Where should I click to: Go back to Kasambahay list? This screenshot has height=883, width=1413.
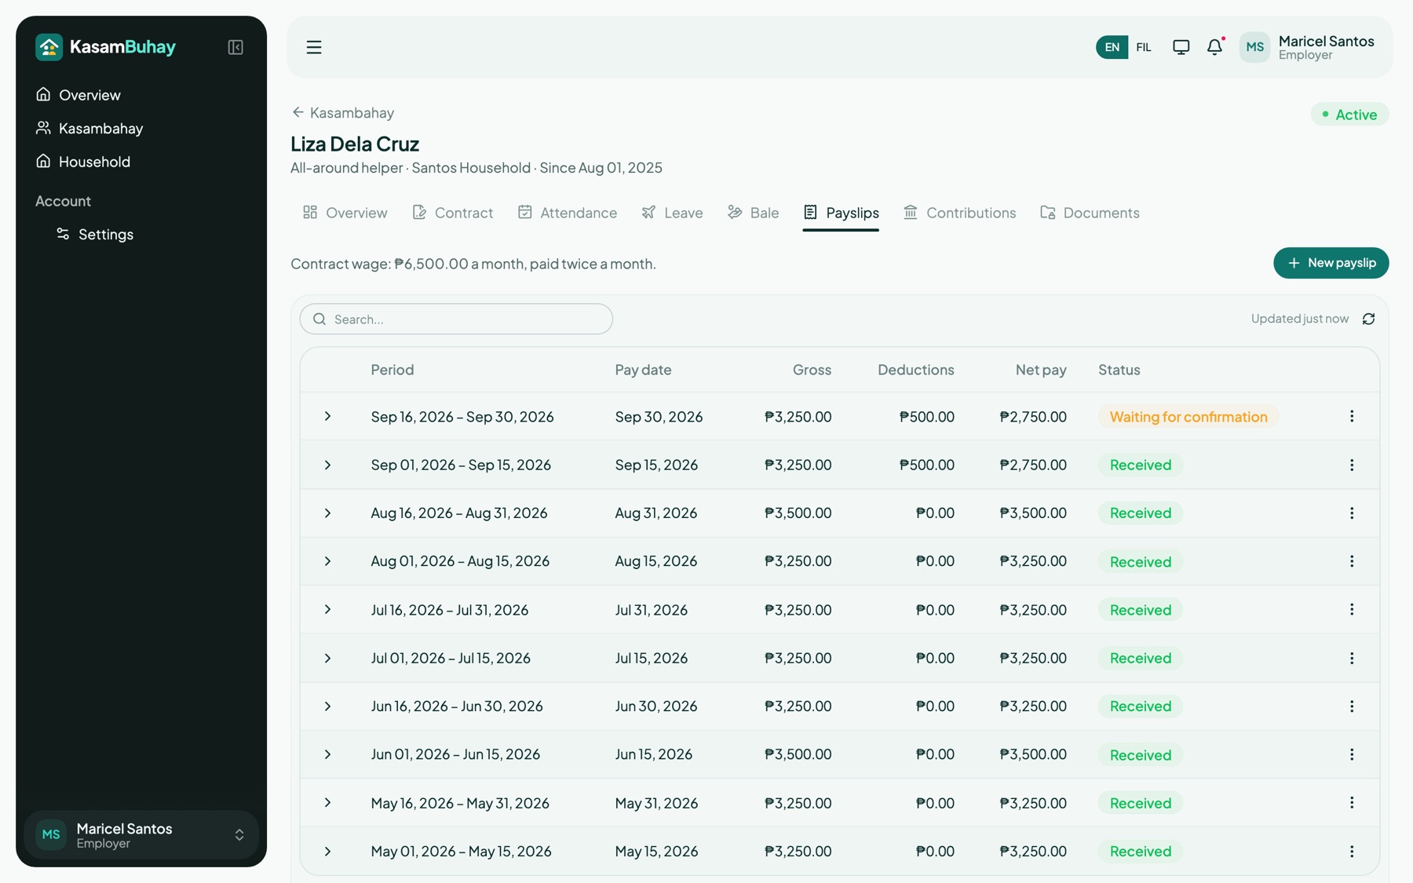(x=342, y=112)
